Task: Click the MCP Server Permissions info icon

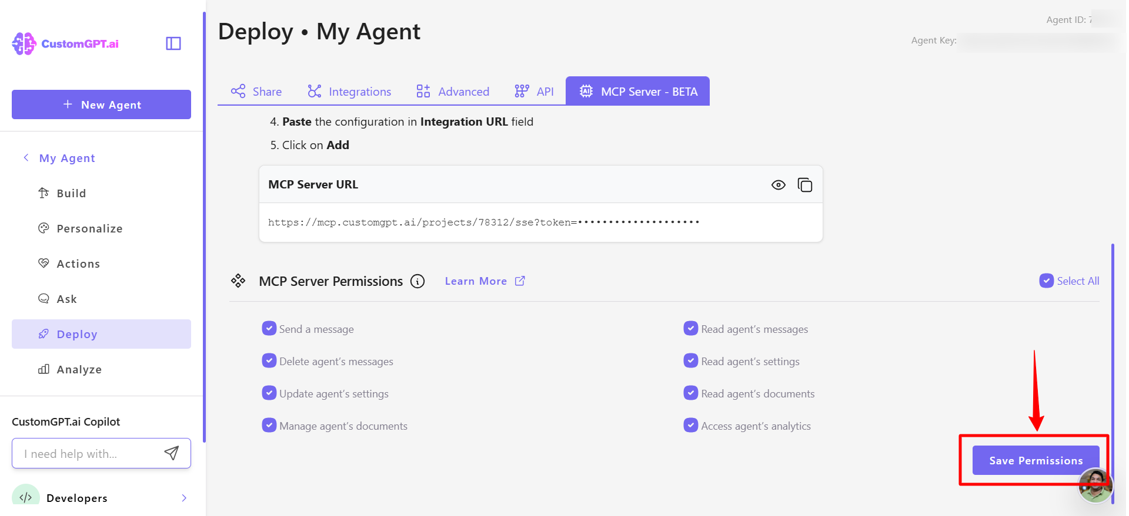Action: (417, 281)
